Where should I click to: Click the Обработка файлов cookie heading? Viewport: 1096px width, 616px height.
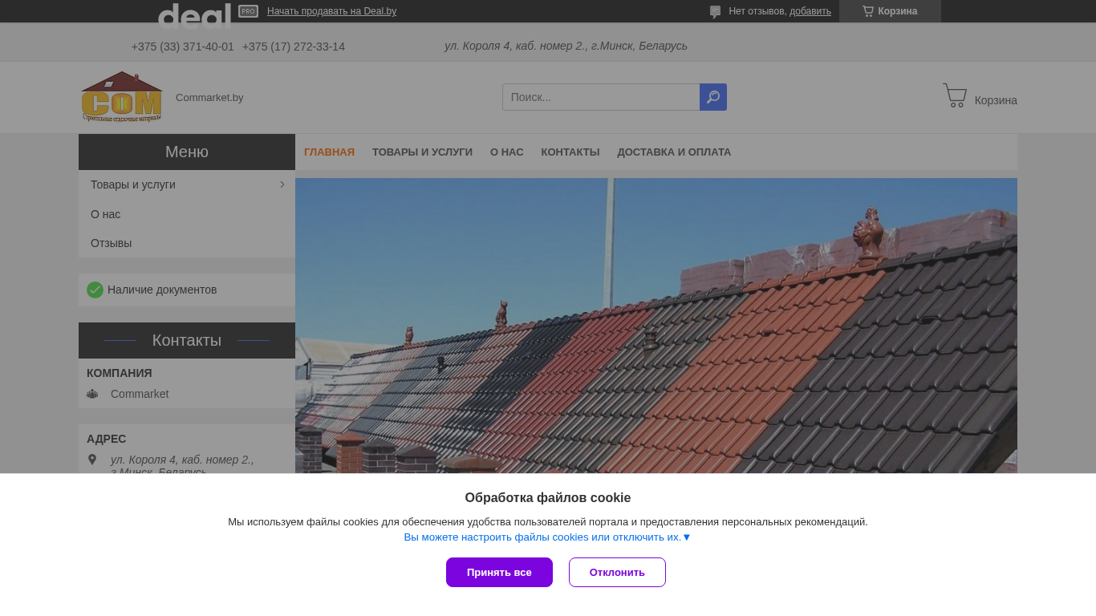click(x=548, y=498)
